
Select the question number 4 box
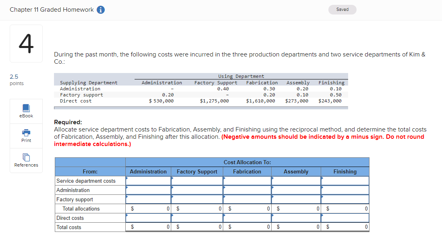point(26,43)
